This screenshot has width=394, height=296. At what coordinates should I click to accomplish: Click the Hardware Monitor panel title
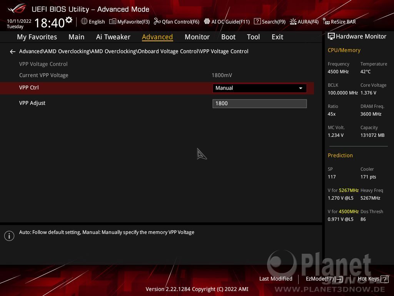point(361,37)
